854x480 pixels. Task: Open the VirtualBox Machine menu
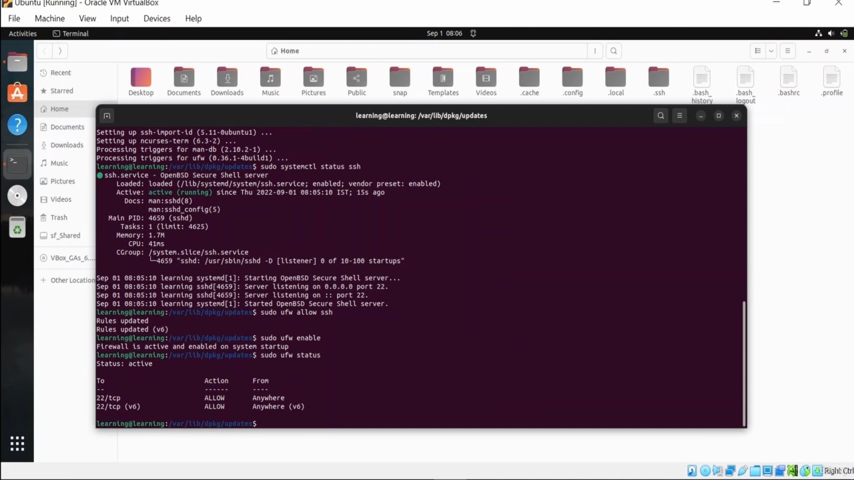(49, 19)
